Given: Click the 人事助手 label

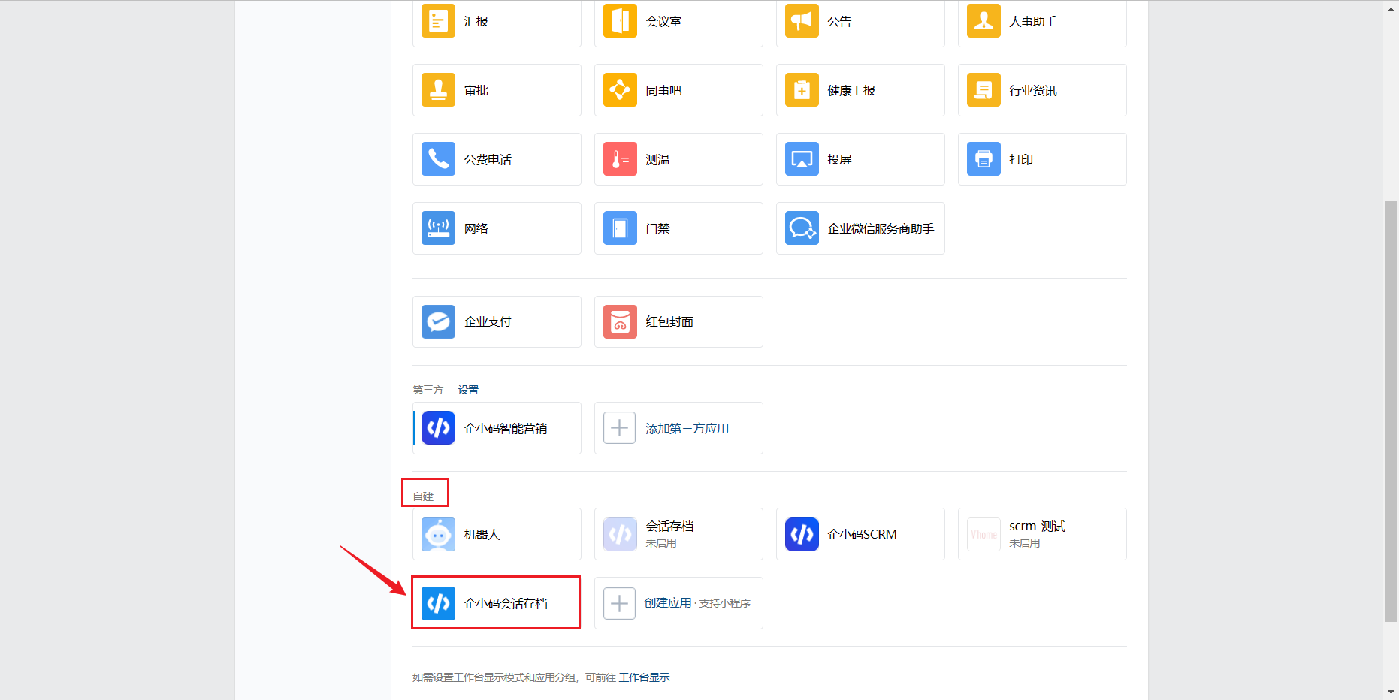Looking at the screenshot, I should point(1033,21).
